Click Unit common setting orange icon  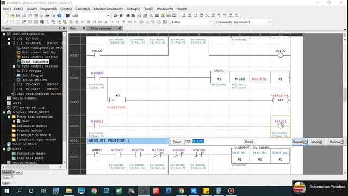pos(18,52)
